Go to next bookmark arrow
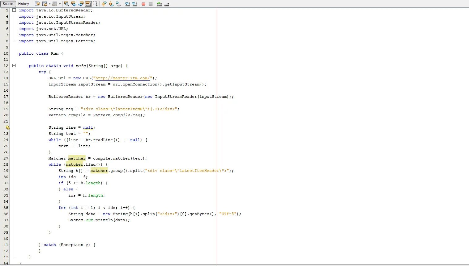This screenshot has width=469, height=266. coord(111,4)
